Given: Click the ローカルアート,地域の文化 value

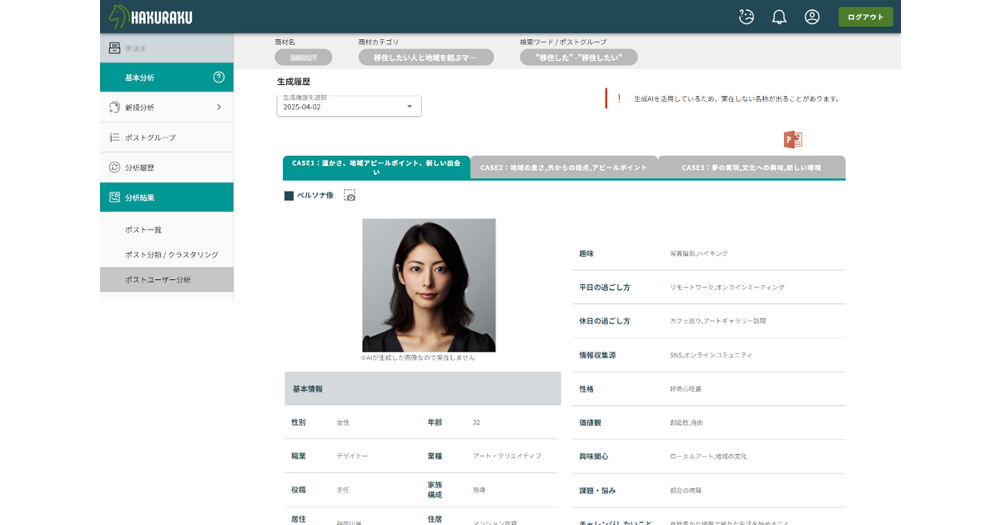Looking at the screenshot, I should point(708,457).
